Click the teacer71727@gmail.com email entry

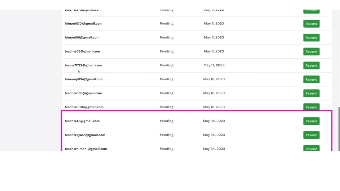[x=83, y=65]
